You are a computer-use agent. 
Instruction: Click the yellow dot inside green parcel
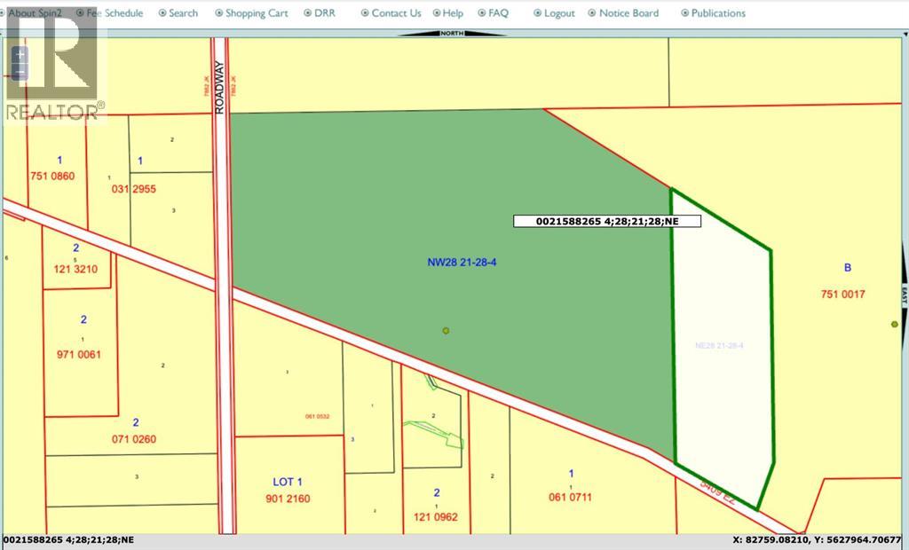446,331
